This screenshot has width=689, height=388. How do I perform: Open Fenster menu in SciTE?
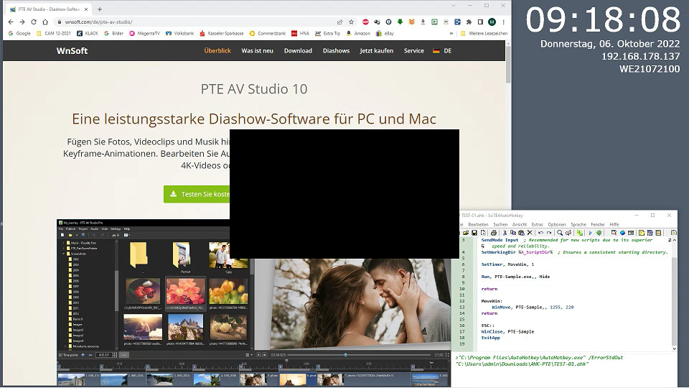pos(598,224)
